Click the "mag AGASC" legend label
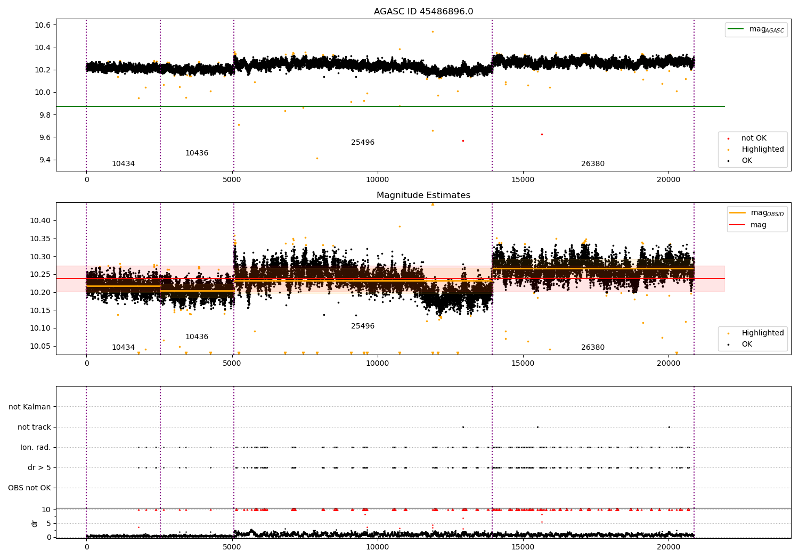The image size is (799, 559). [767, 29]
